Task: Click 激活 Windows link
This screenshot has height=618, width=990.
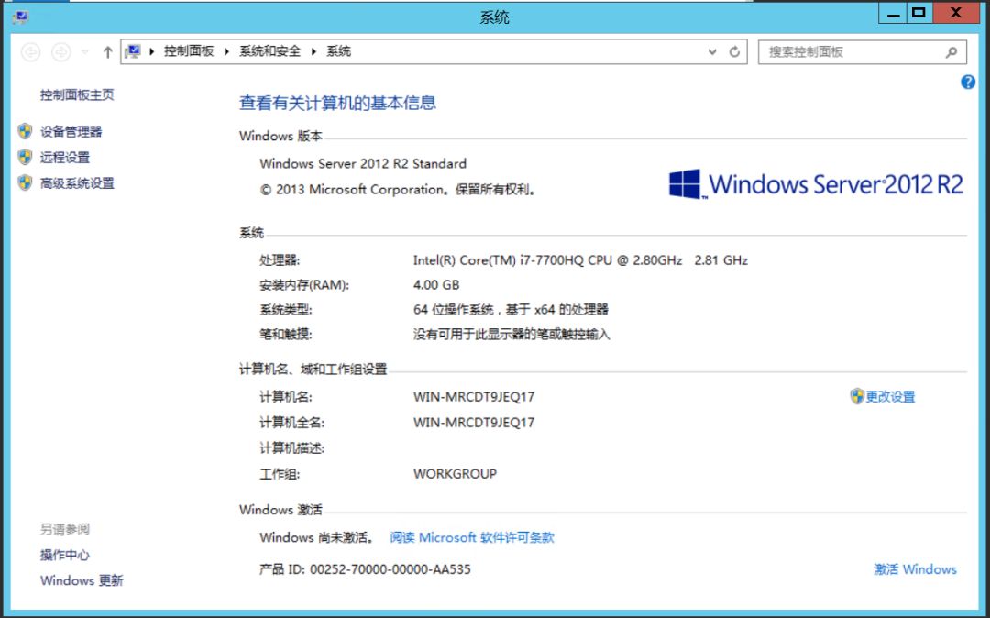Action: [915, 568]
